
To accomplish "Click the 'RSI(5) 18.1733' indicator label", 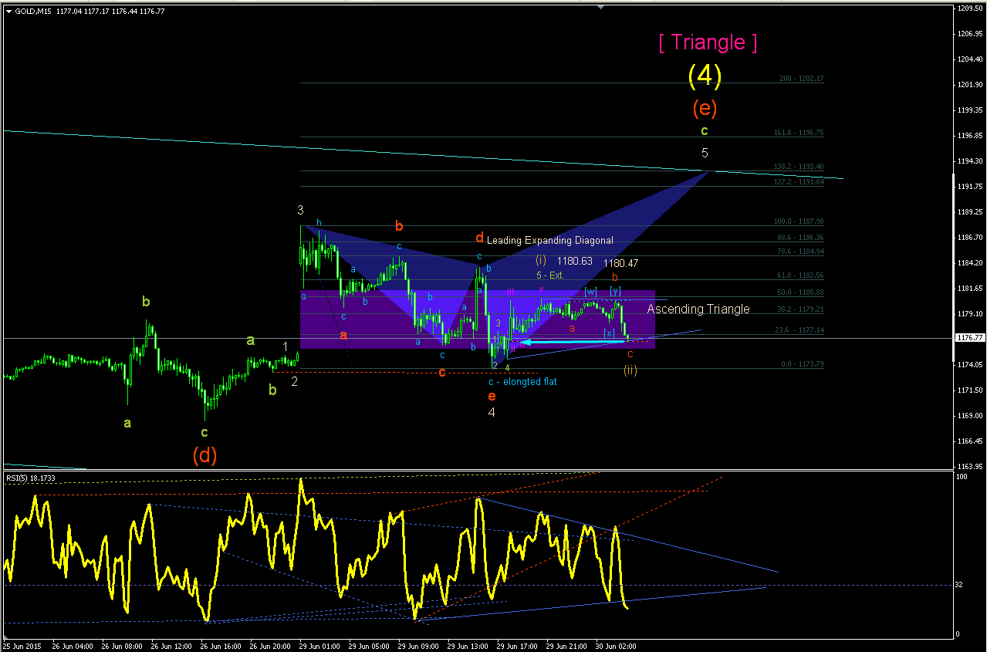I will 29,478.
